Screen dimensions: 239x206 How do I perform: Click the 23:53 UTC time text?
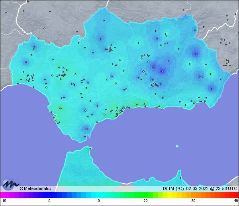[226, 188]
